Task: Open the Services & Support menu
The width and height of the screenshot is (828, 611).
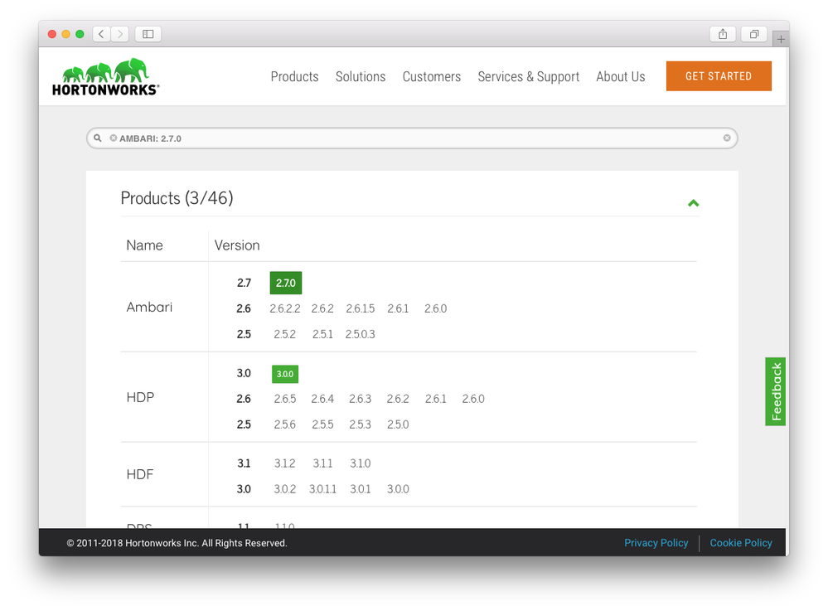Action: click(528, 76)
